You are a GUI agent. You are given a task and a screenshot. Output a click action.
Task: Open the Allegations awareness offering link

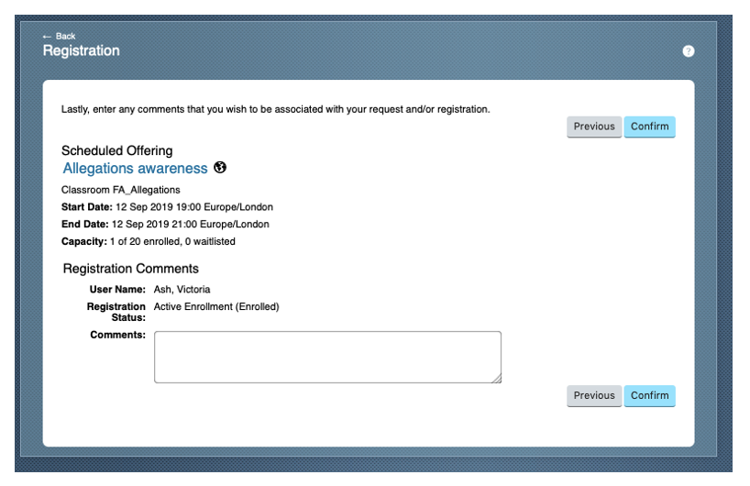[136, 169]
